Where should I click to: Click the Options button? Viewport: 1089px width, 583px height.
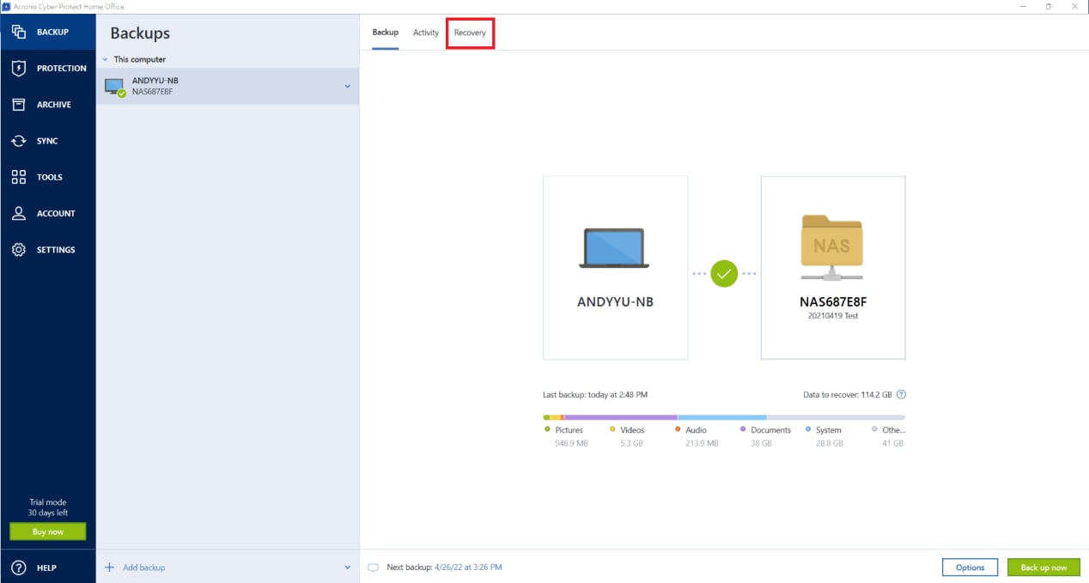coord(970,568)
